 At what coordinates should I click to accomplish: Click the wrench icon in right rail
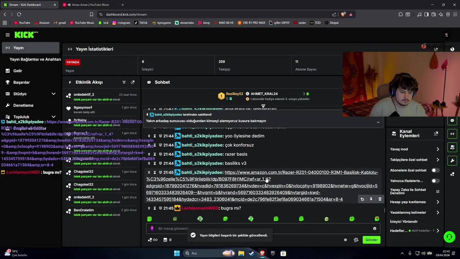coord(452,160)
